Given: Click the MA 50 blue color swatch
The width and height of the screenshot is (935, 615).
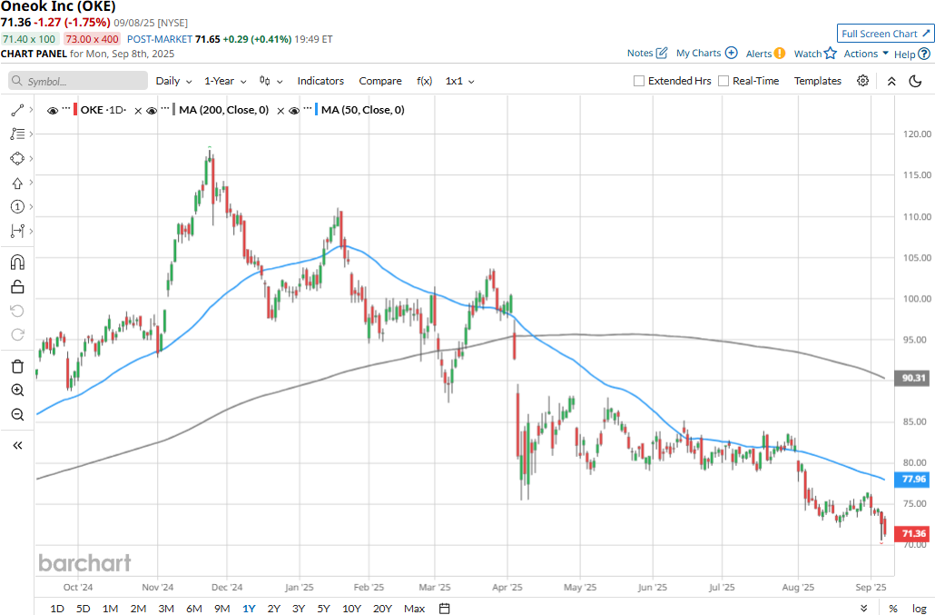Looking at the screenshot, I should coord(317,110).
